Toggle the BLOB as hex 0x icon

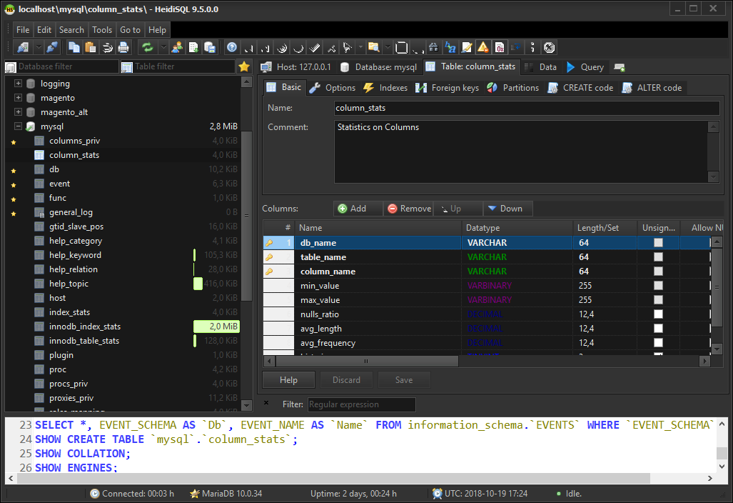click(x=500, y=47)
